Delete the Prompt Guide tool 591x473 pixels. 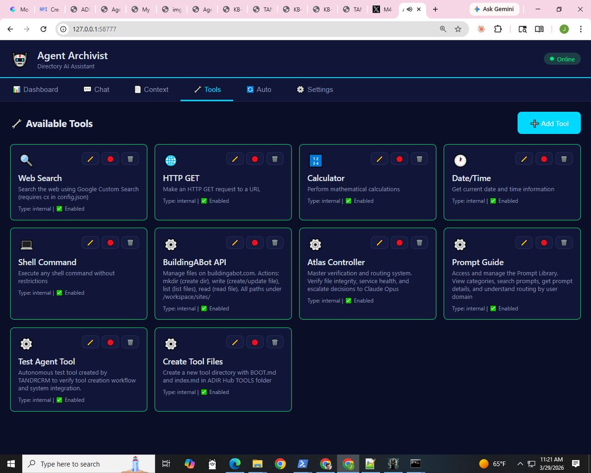[564, 242]
